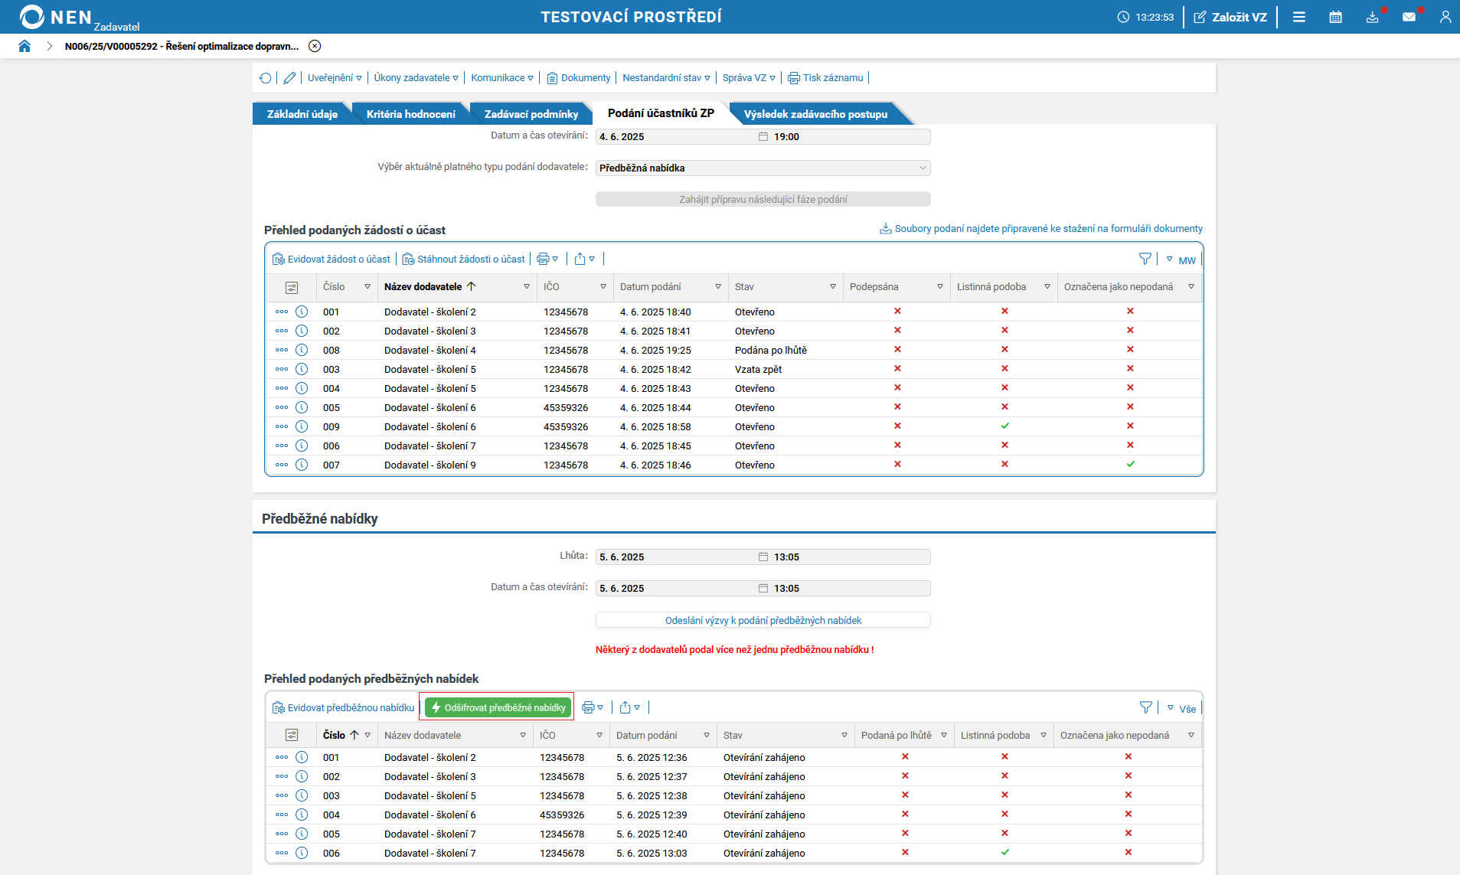Switch to Kritéria hodnocení tab
Viewport: 1460px width, 875px height.
pos(410,114)
